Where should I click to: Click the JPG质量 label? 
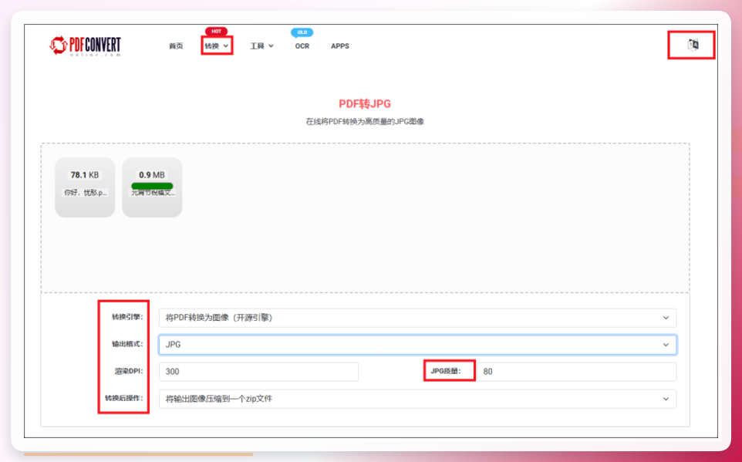(445, 371)
